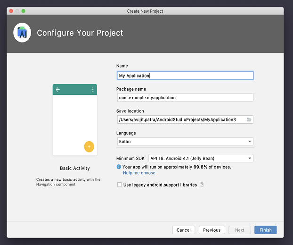
Task: Click the folder browse icon in Save location
Action: coord(249,119)
